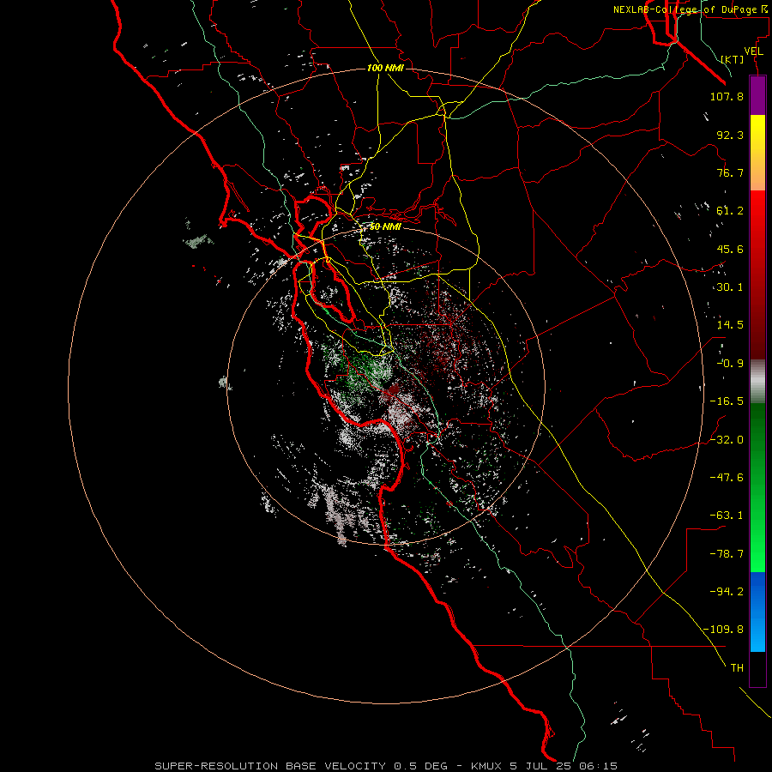Click the -0.9 velocity scale value
Screen dimensions: 772x772
[730, 364]
